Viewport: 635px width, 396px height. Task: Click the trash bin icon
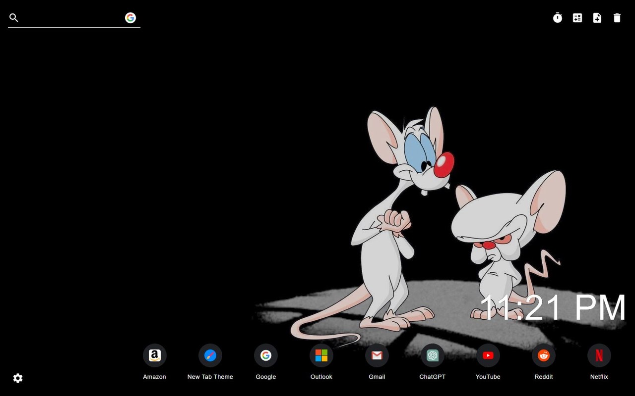coord(617,18)
